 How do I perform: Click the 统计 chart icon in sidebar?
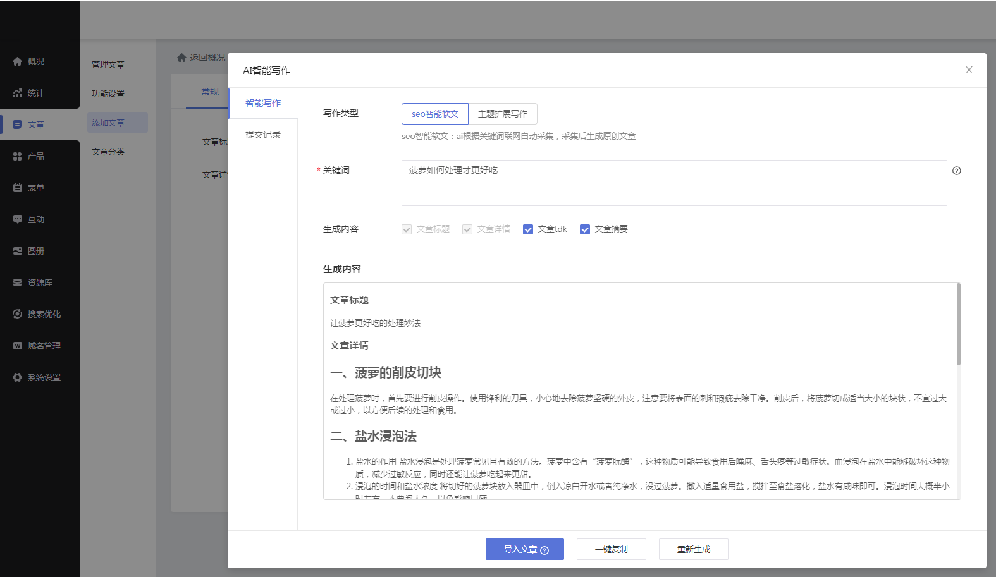point(17,93)
